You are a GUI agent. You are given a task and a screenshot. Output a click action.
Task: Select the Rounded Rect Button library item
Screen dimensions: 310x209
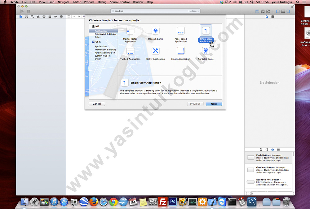click(x=268, y=182)
